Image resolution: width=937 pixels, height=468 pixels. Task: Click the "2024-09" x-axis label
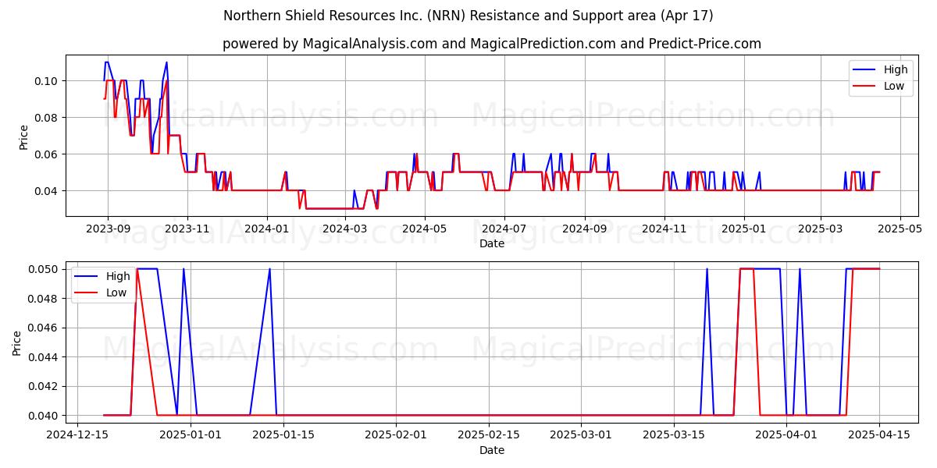pyautogui.click(x=585, y=229)
